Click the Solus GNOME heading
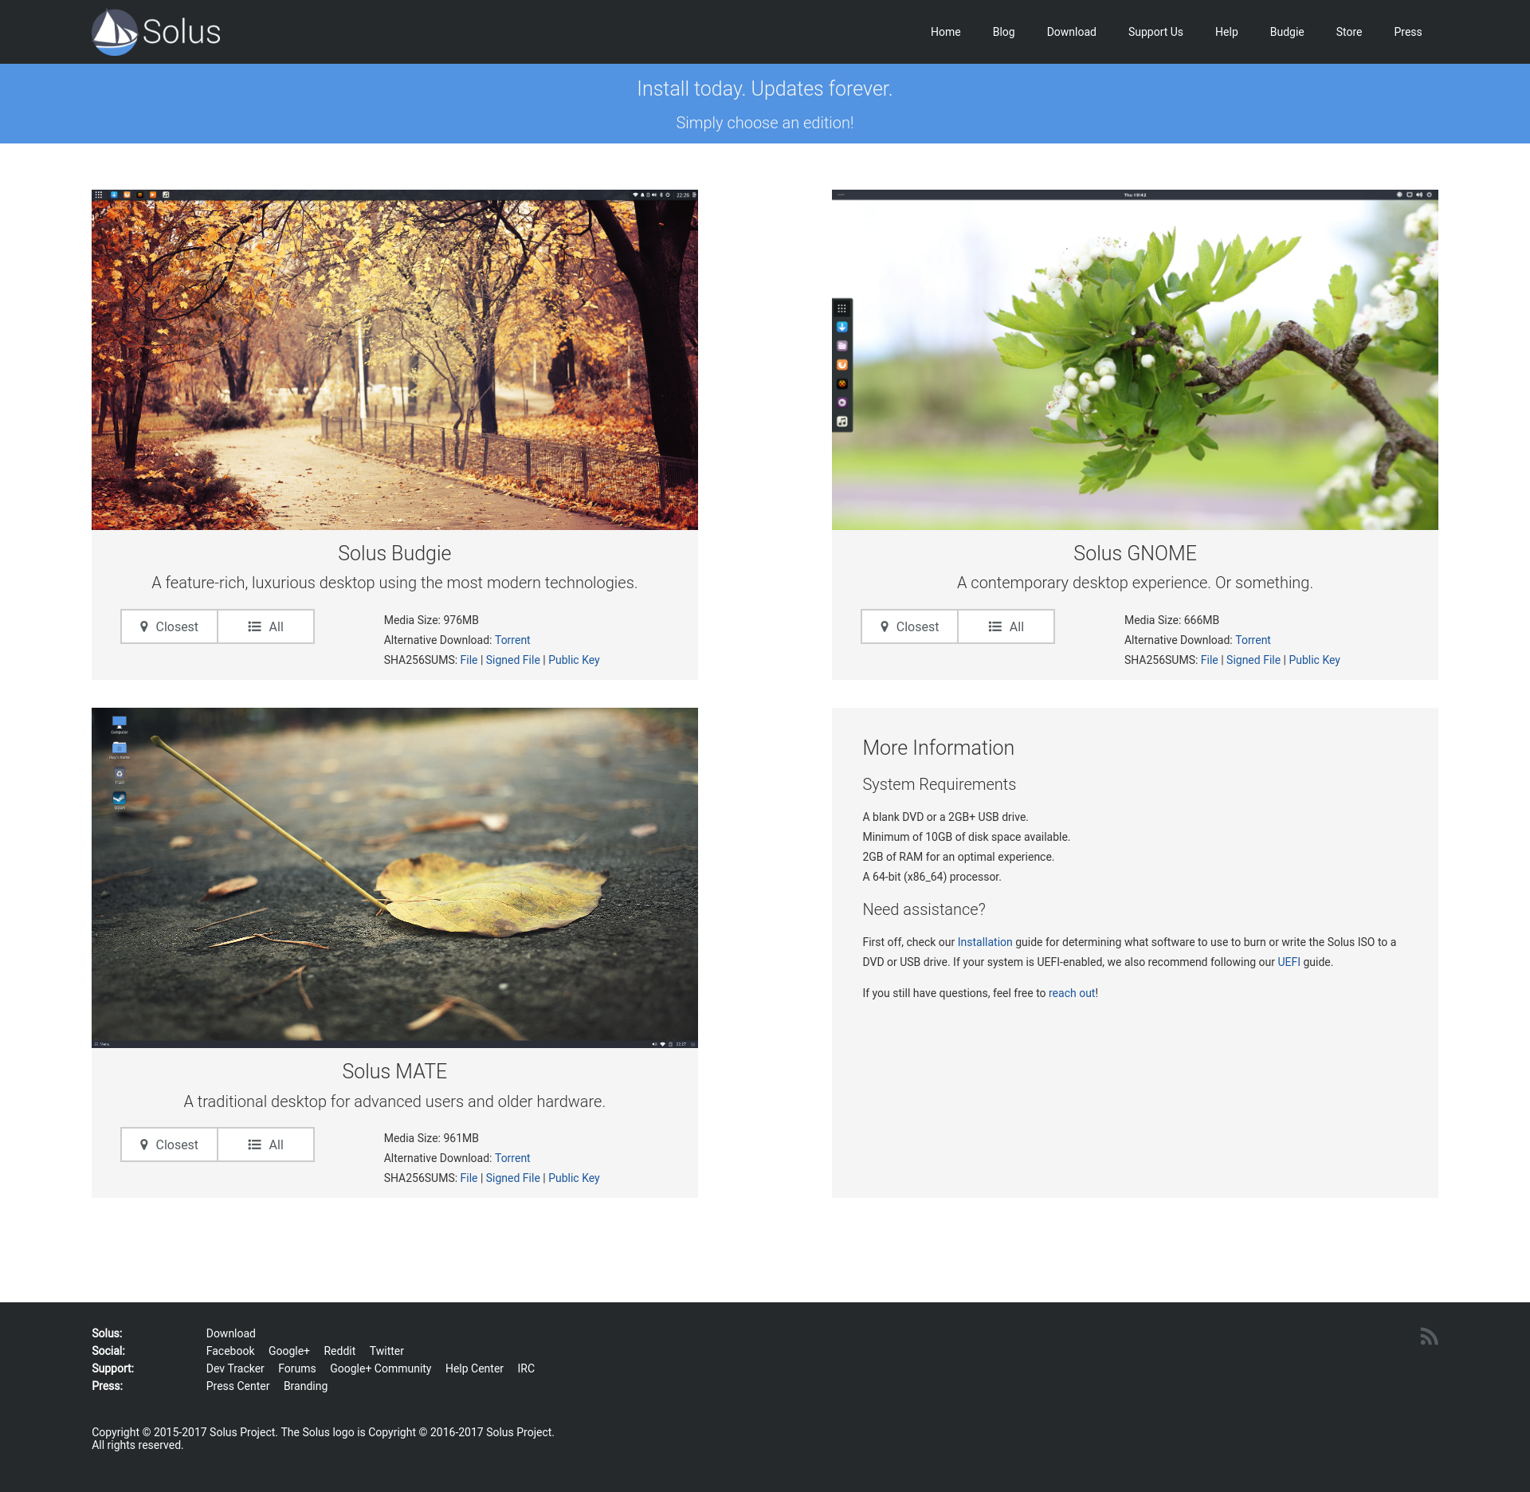The image size is (1530, 1492). coord(1135,553)
